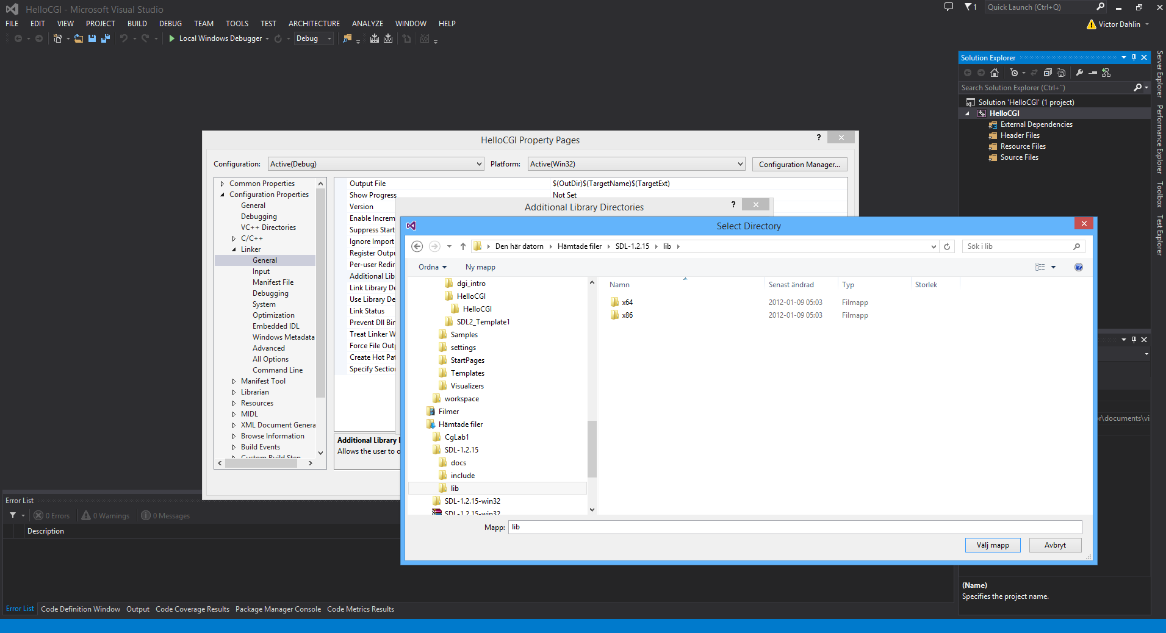This screenshot has height=633, width=1166.
Task: Click the Find in Files toolbar icon
Action: pos(347,38)
